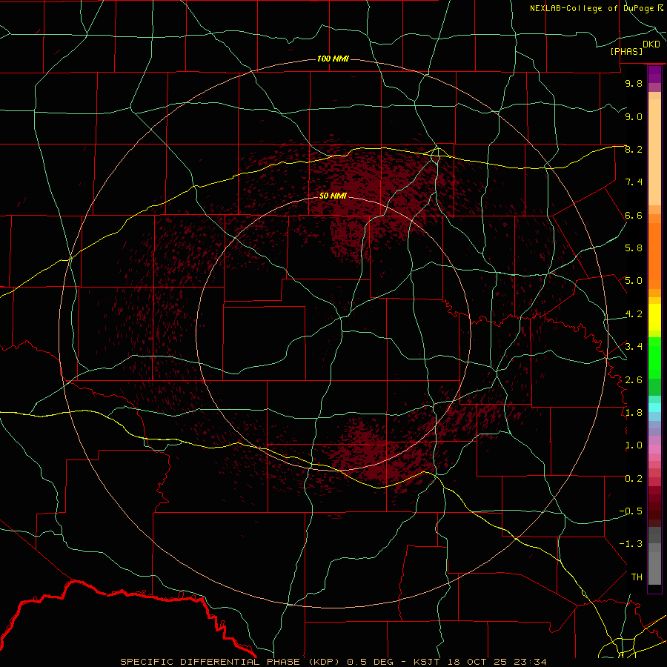
Task: Click the KSJT station identifier
Action: [x=426, y=662]
